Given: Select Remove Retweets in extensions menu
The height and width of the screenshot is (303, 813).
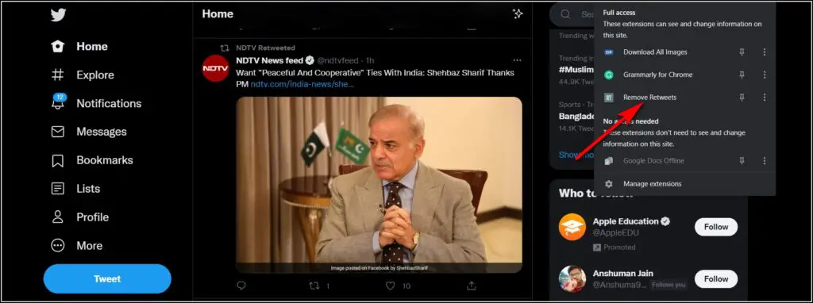Looking at the screenshot, I should (x=649, y=98).
